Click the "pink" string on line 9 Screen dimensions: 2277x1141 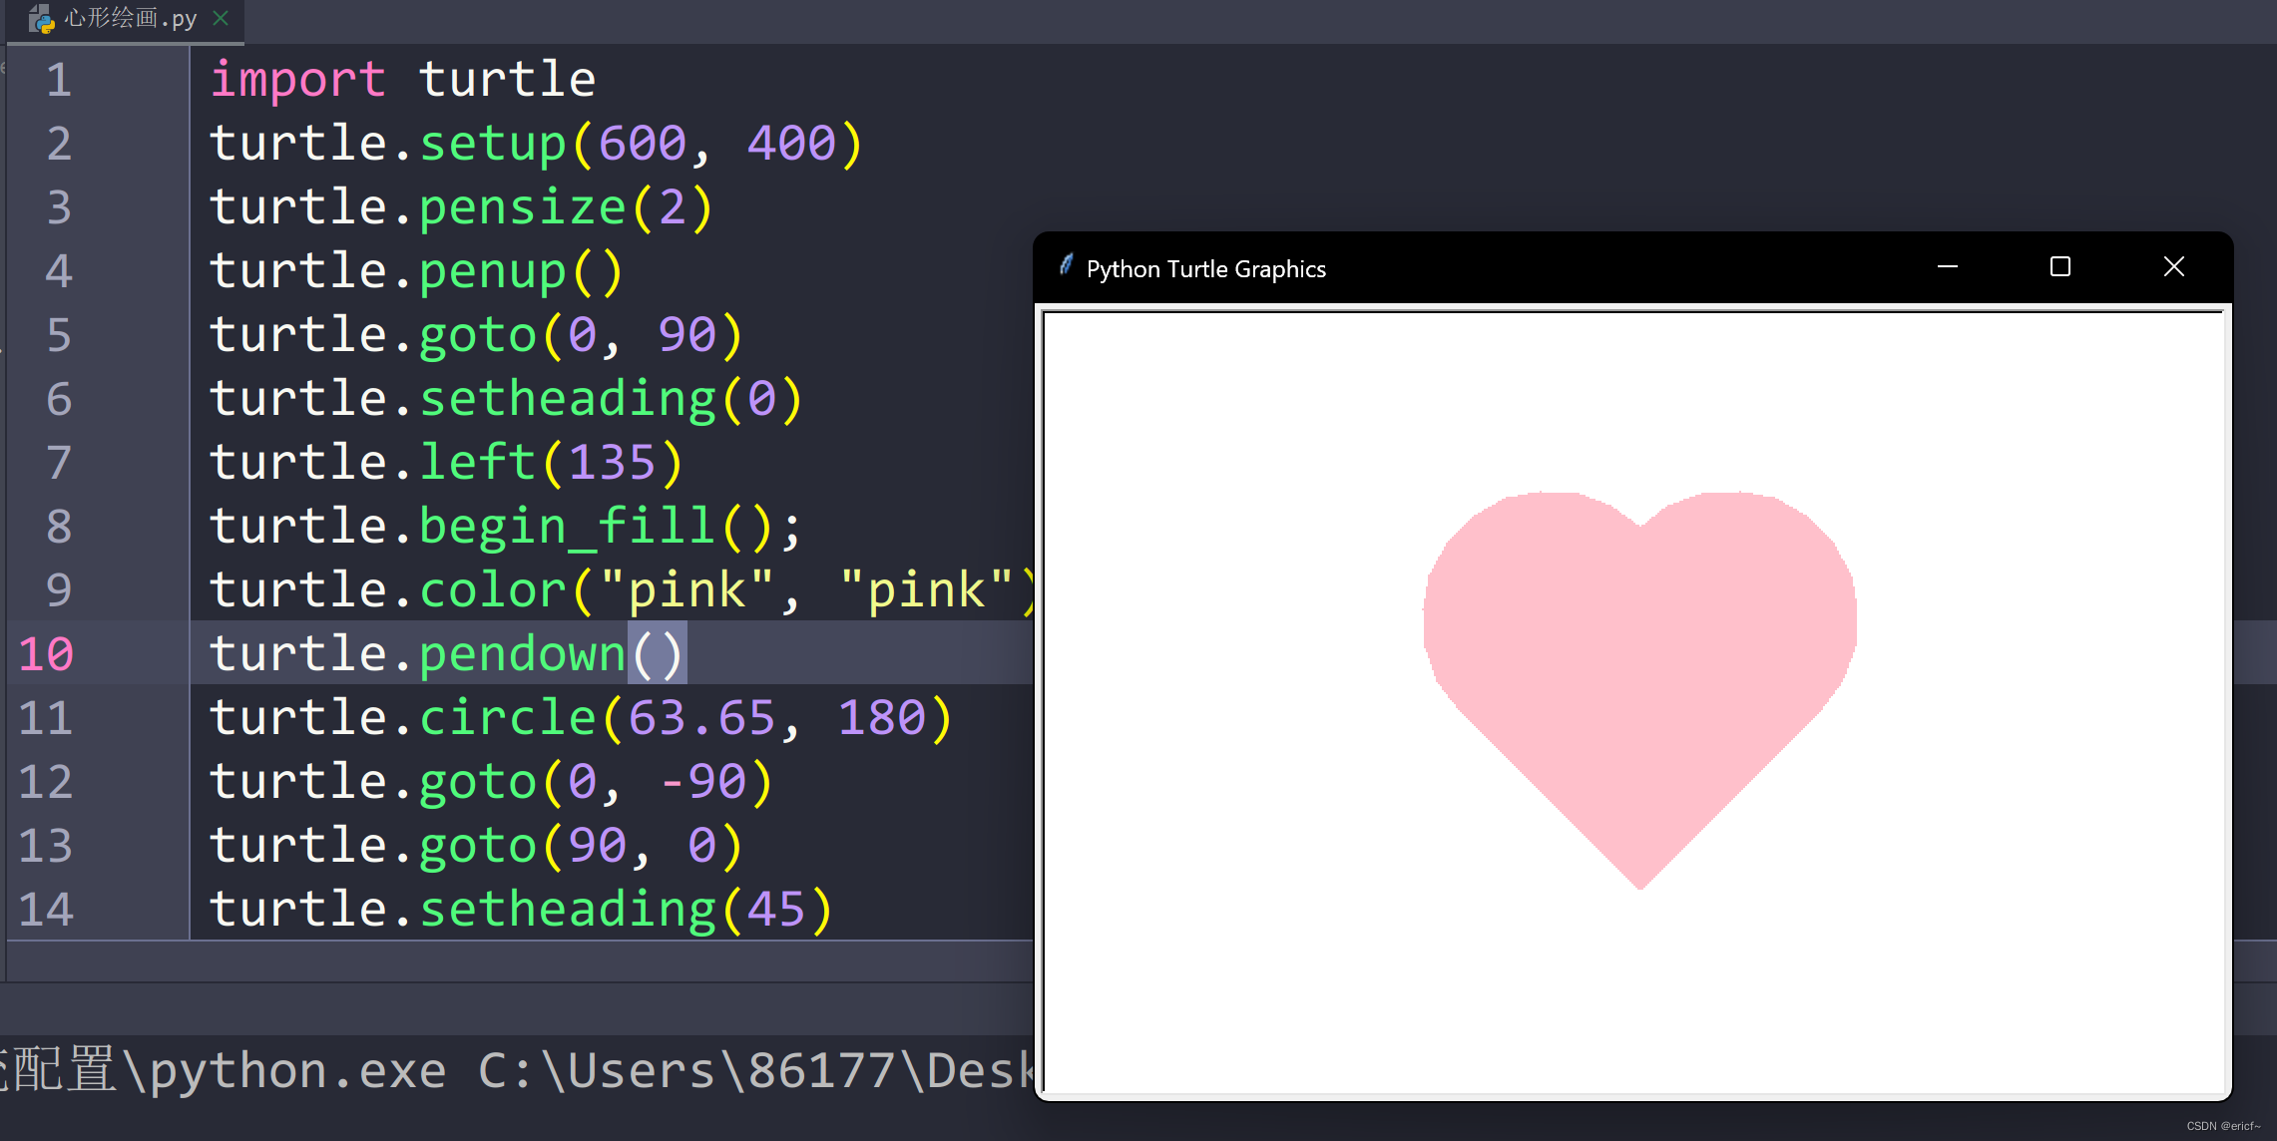pyautogui.click(x=686, y=590)
